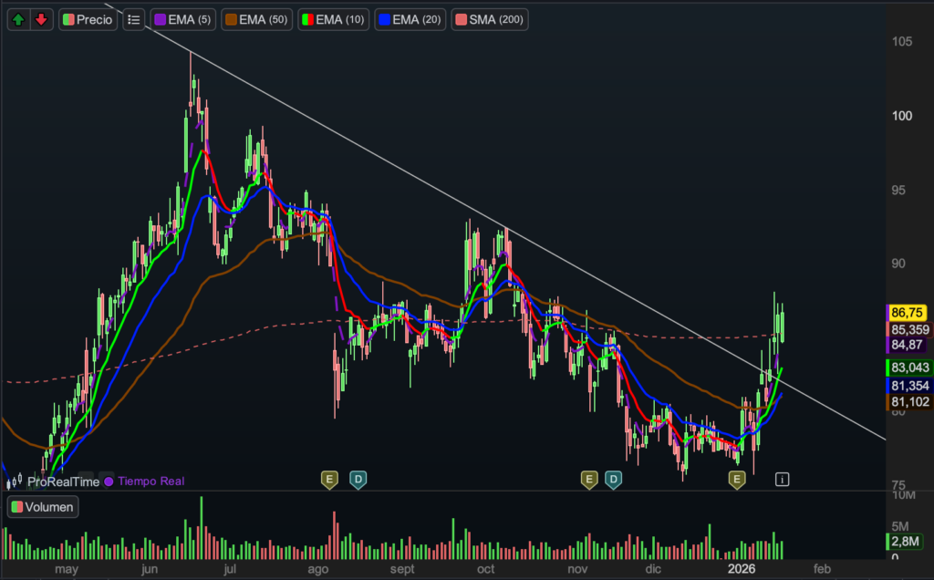Click the red down arrow icon

[x=41, y=19]
